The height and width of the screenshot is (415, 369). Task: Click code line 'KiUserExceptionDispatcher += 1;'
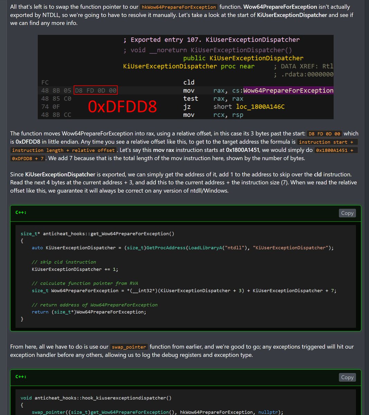[x=75, y=269]
